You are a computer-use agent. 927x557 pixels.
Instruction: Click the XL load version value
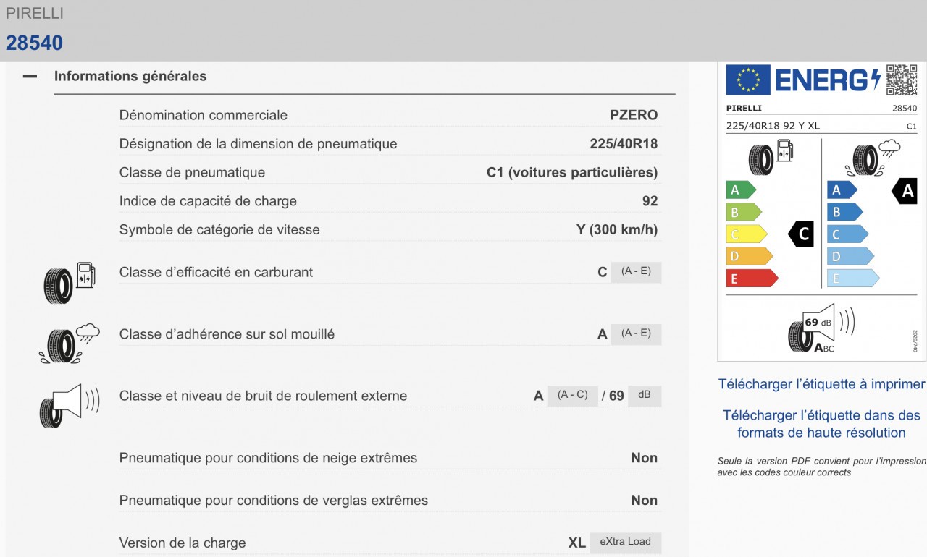[577, 543]
